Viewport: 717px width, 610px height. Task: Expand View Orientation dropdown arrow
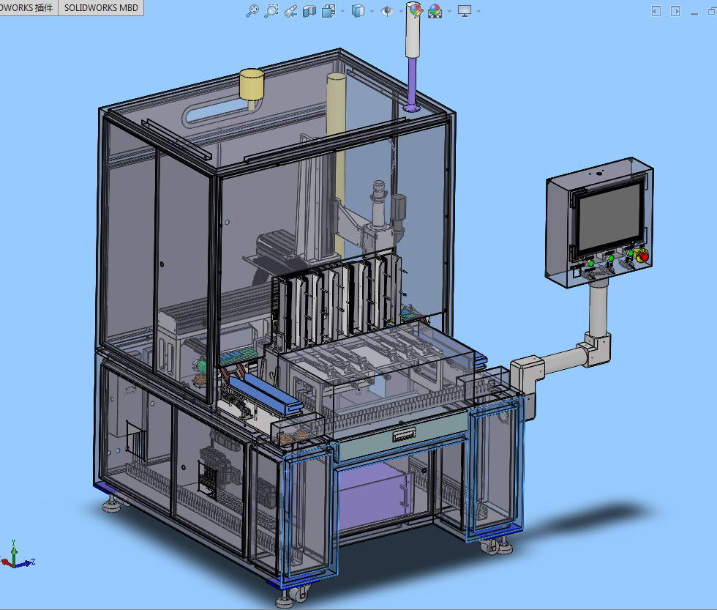342,11
